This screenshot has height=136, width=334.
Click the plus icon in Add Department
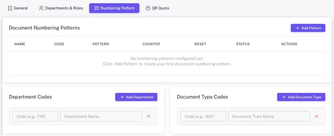(122, 97)
